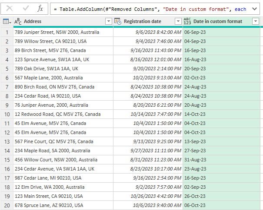Screen dimensions: 263x210
Task: Select row number 10
Action: pyautogui.click(x=7, y=114)
